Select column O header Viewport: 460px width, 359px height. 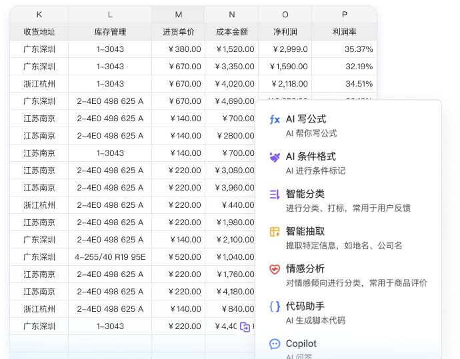tap(285, 15)
